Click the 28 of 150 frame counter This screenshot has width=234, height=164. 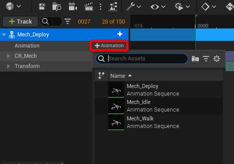pos(113,22)
